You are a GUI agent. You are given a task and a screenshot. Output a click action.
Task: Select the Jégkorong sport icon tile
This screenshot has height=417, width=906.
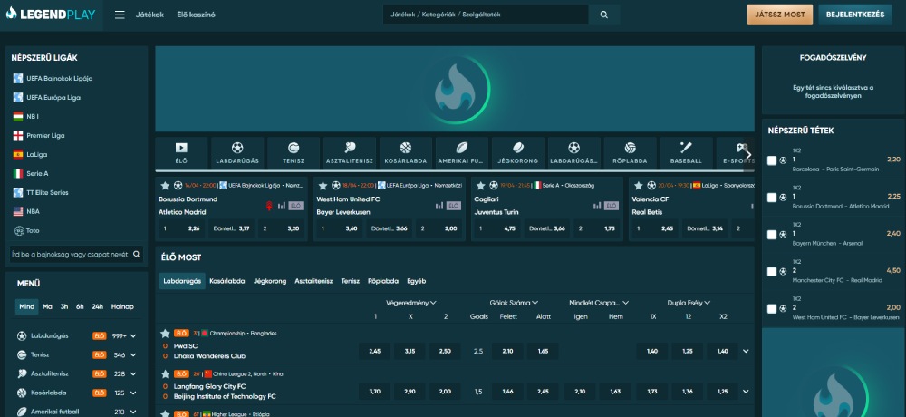click(518, 152)
